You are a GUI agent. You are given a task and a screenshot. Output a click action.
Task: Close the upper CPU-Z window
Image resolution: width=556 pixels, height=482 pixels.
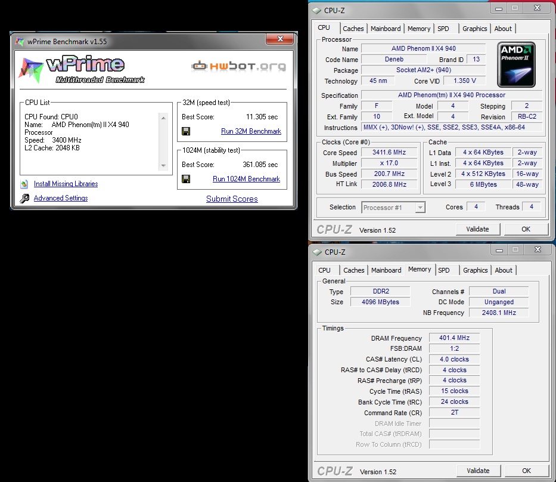[x=538, y=8]
